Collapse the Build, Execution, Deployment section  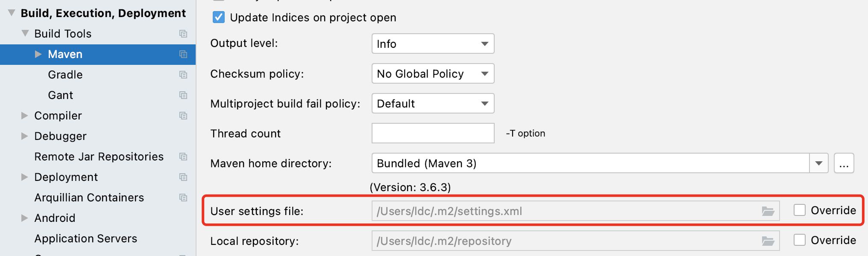[x=12, y=13]
